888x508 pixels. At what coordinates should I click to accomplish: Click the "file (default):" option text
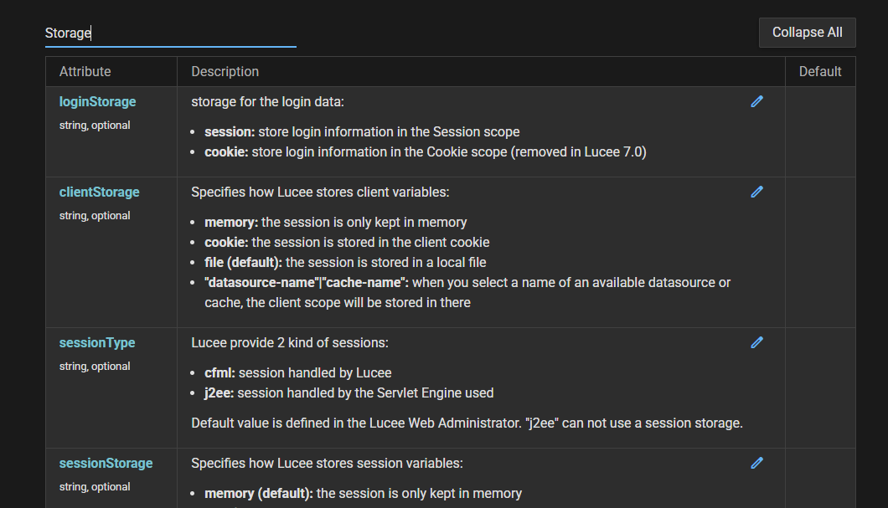[x=243, y=263]
